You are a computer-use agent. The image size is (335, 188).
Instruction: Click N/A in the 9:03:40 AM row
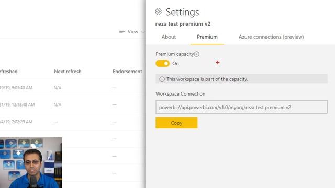point(58,88)
